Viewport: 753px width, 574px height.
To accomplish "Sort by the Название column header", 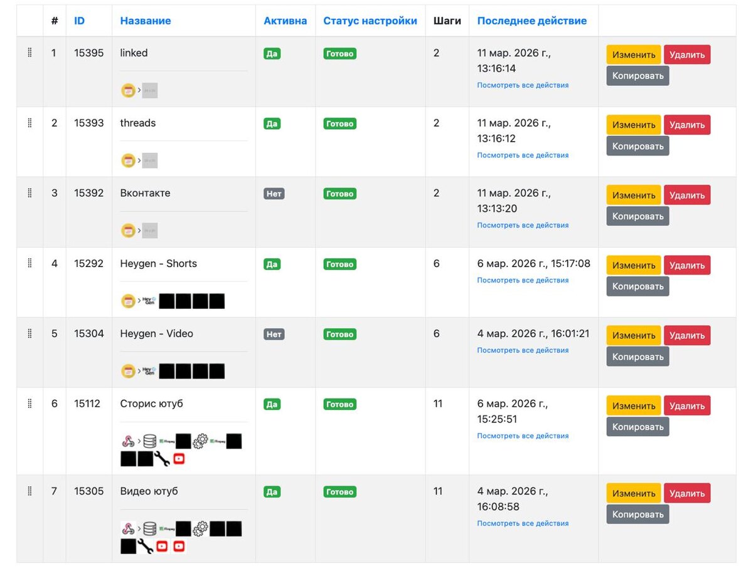I will click(x=146, y=21).
